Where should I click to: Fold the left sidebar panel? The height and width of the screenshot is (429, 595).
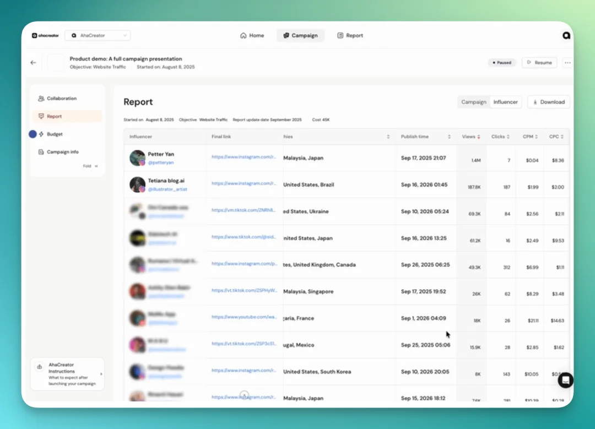pyautogui.click(x=90, y=166)
